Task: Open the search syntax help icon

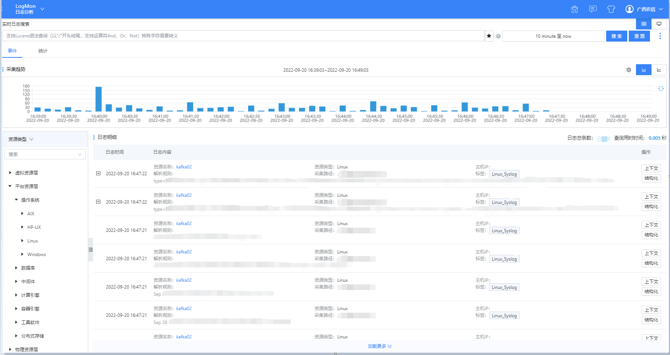Action: coord(498,36)
